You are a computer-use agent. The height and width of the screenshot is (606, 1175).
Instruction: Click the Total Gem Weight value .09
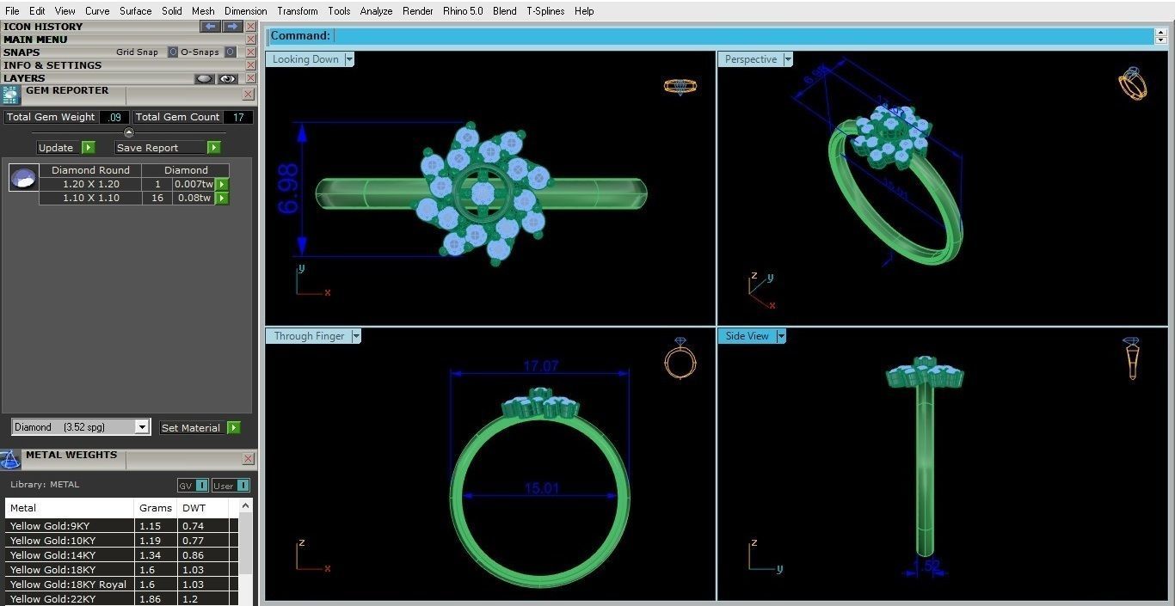[x=114, y=117]
